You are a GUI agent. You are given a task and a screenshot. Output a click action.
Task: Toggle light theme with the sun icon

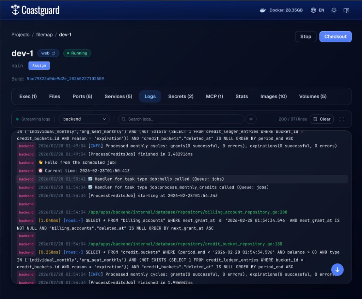point(333,10)
